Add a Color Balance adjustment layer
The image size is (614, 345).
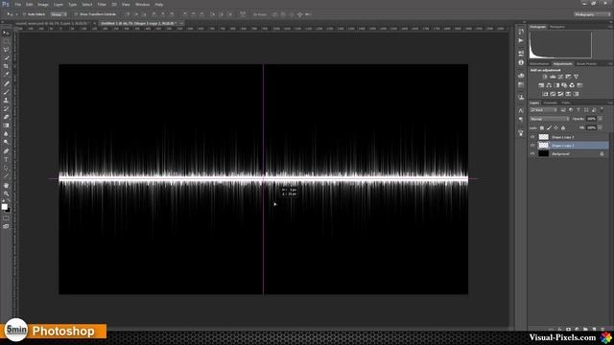pos(549,85)
